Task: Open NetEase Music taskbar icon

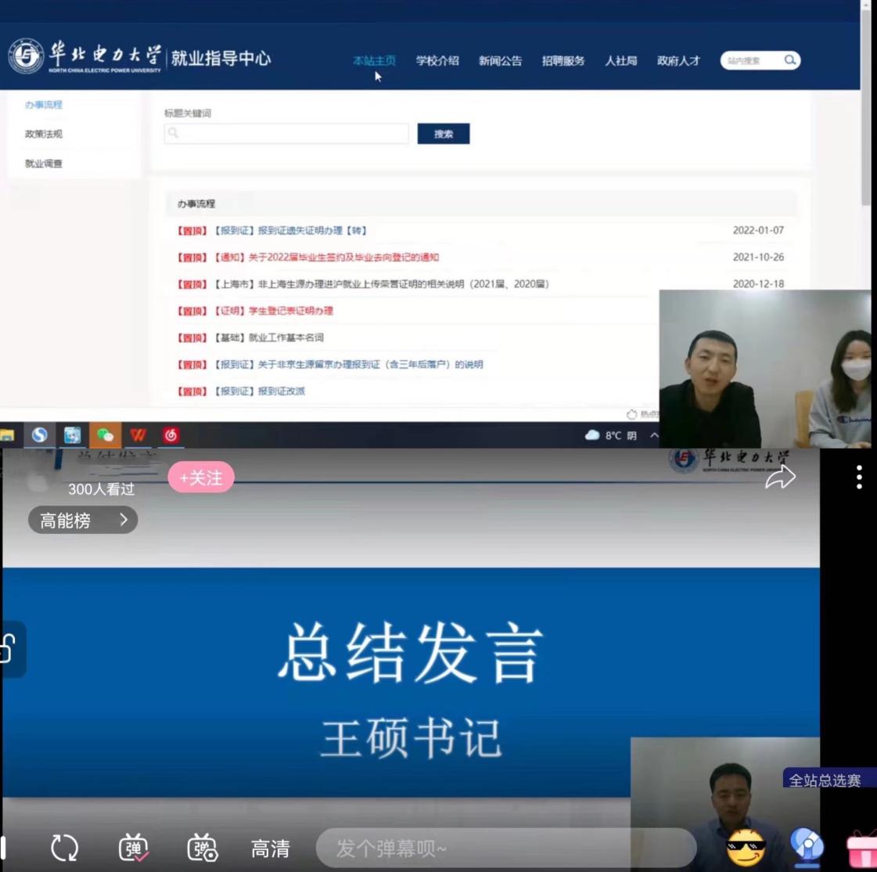Action: click(x=171, y=435)
